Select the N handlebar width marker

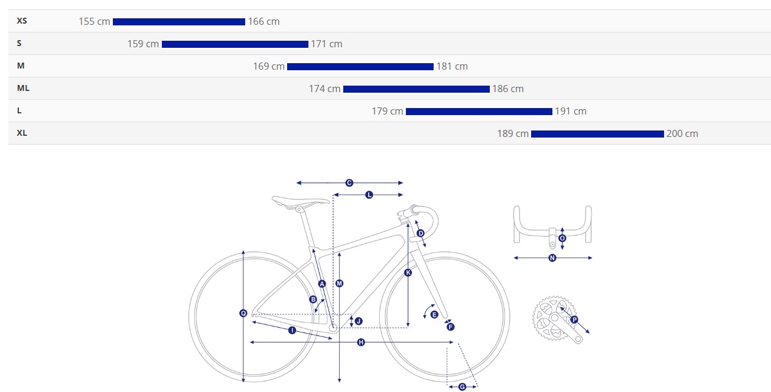click(x=552, y=258)
